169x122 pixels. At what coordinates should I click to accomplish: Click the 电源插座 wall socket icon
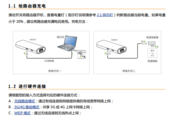click(x=152, y=53)
